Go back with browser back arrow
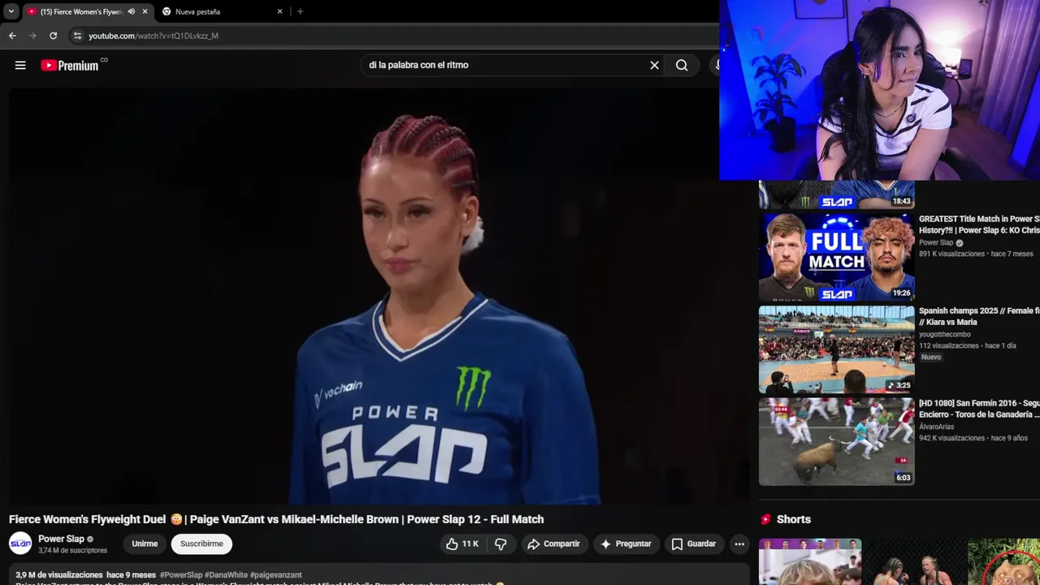The width and height of the screenshot is (1040, 585). (x=12, y=36)
